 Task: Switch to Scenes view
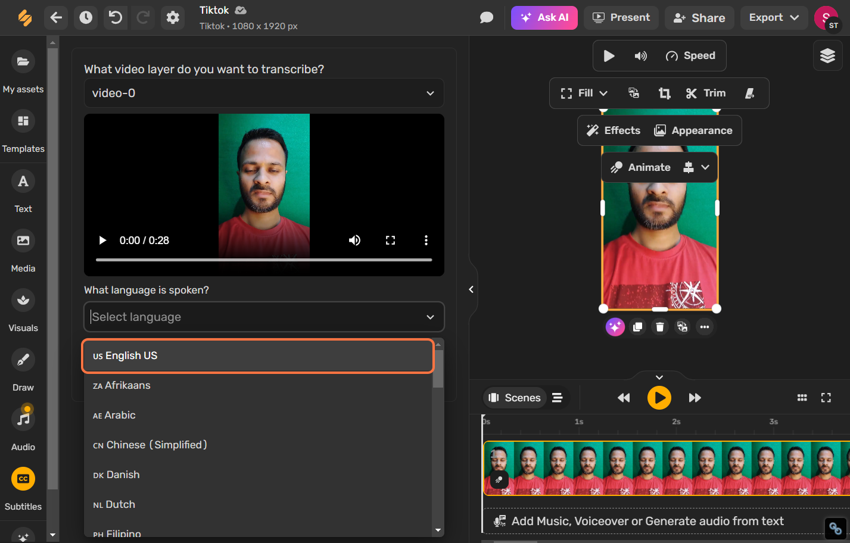[x=514, y=398]
